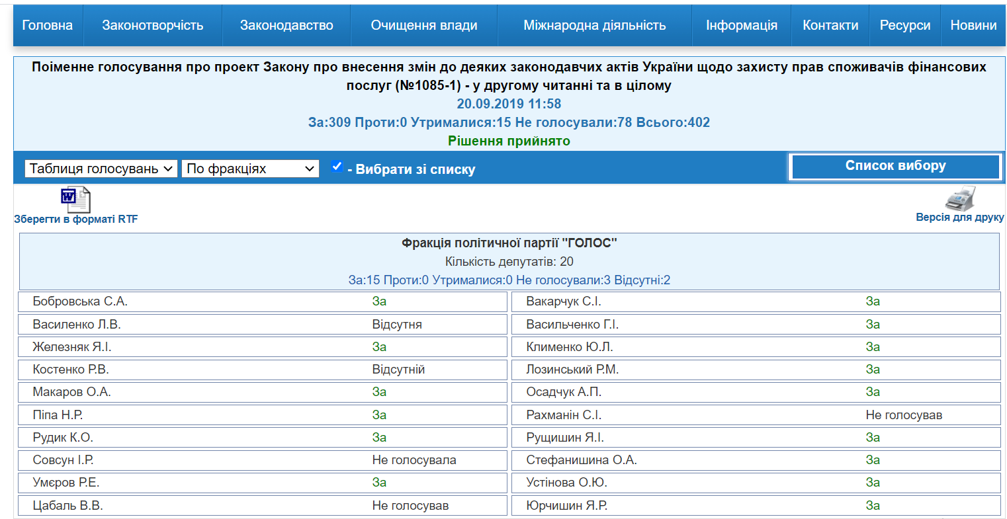Select deputy Рахманін С.І.

pyautogui.click(x=564, y=415)
